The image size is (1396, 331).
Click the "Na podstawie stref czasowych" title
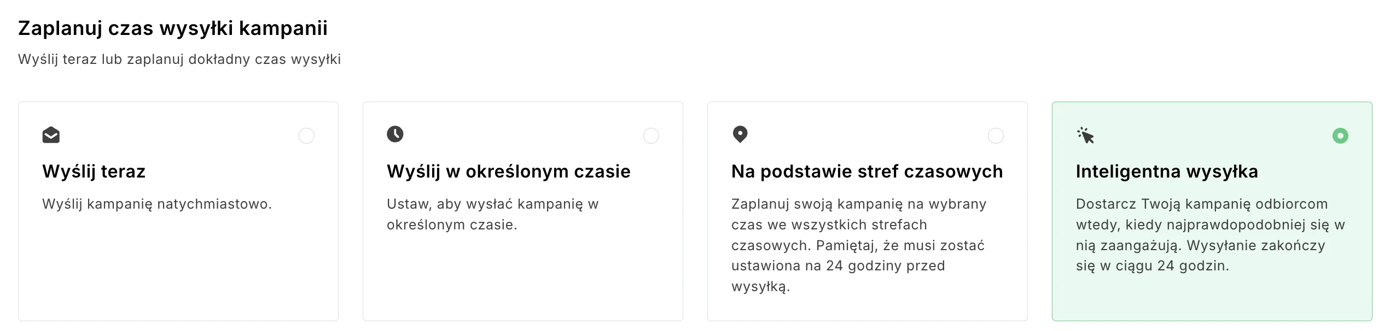(866, 172)
